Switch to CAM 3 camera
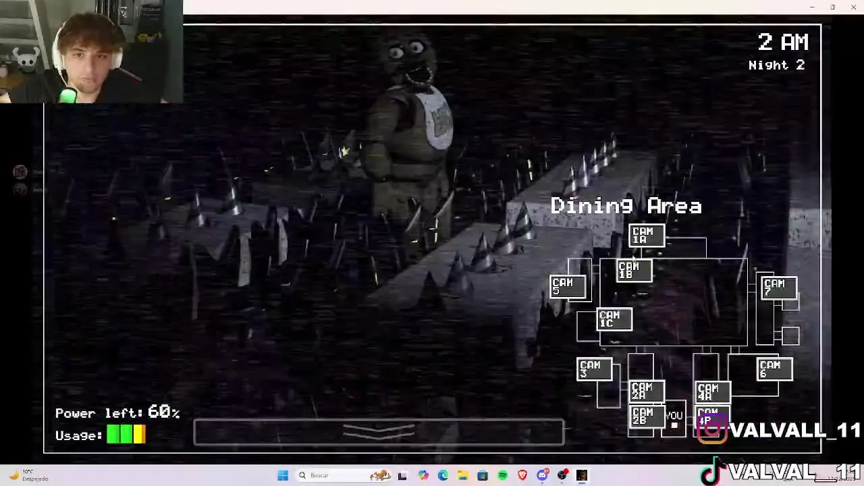 pyautogui.click(x=595, y=369)
